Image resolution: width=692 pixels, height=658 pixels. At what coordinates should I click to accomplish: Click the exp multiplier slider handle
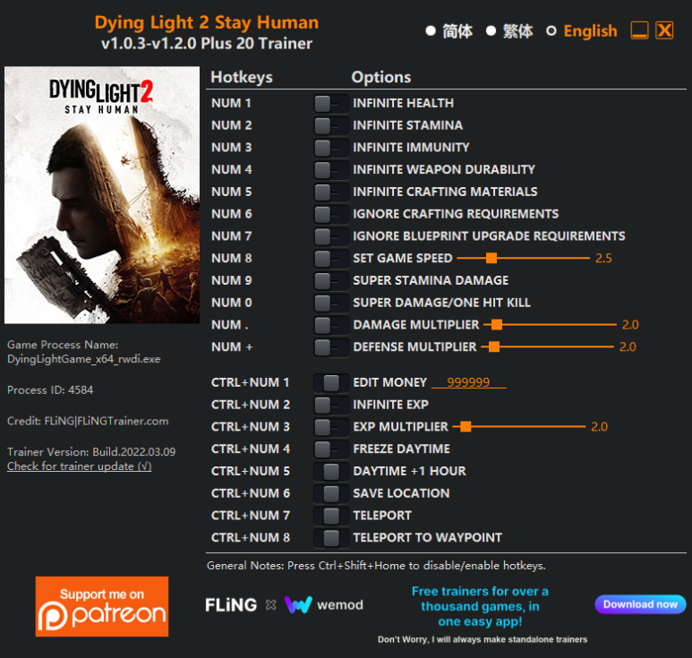pos(466,427)
